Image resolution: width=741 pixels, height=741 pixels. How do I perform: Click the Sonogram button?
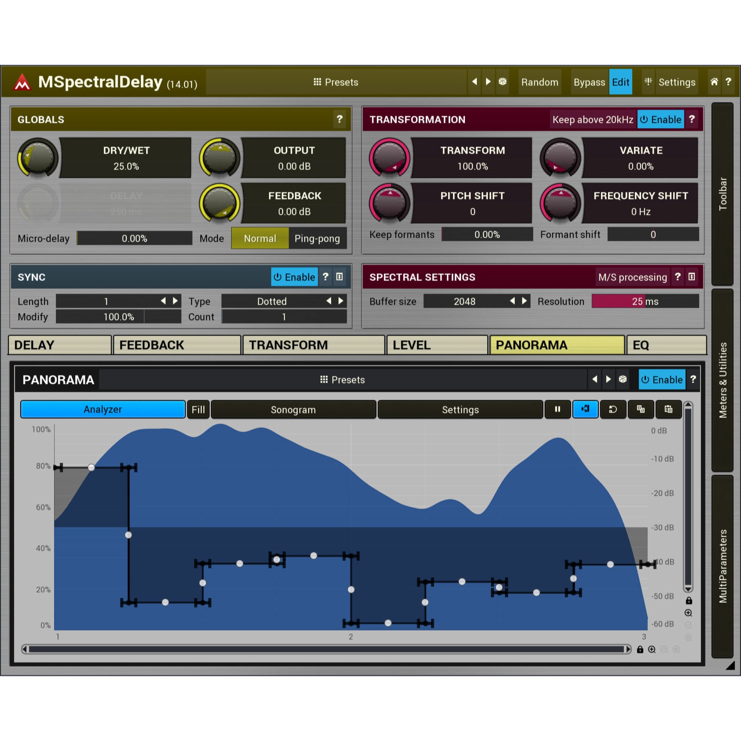[x=293, y=410]
